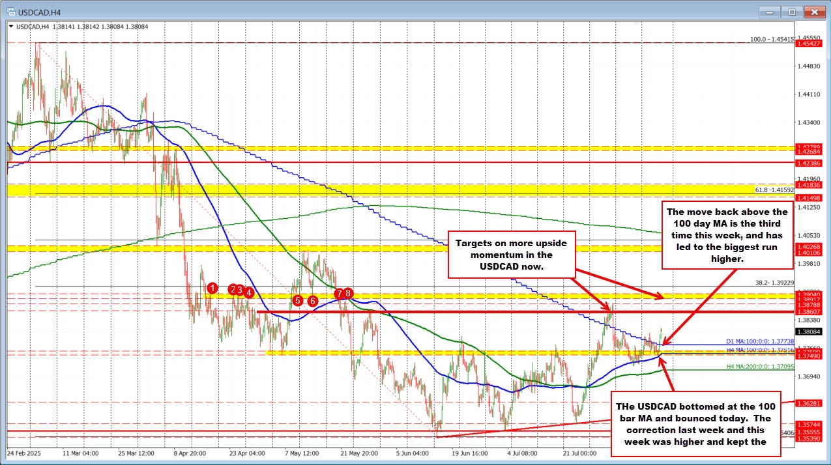Click the 24 Feb 2025 date axis label

pyautogui.click(x=25, y=452)
